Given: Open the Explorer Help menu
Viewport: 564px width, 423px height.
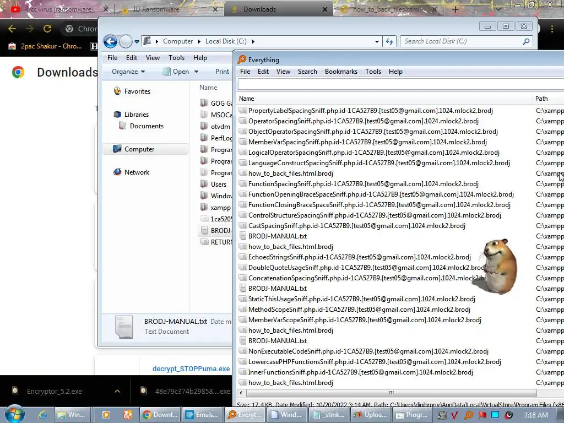Looking at the screenshot, I should pos(200,57).
